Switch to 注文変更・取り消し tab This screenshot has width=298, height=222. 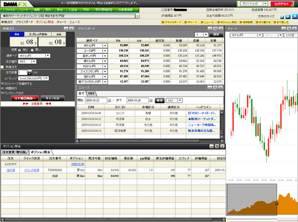(15, 152)
